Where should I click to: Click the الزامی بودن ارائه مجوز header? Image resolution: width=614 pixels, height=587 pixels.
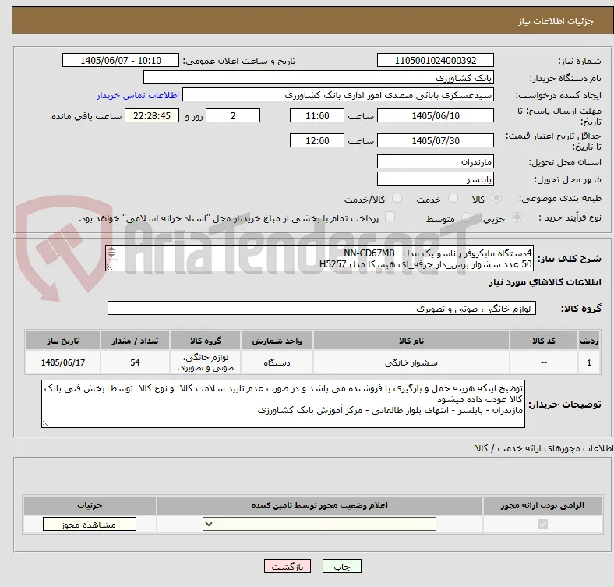[542, 505]
